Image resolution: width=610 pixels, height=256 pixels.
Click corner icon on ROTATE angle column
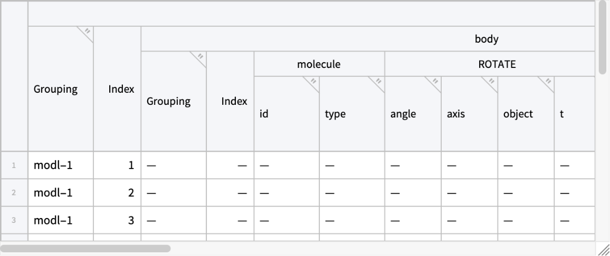435,82
